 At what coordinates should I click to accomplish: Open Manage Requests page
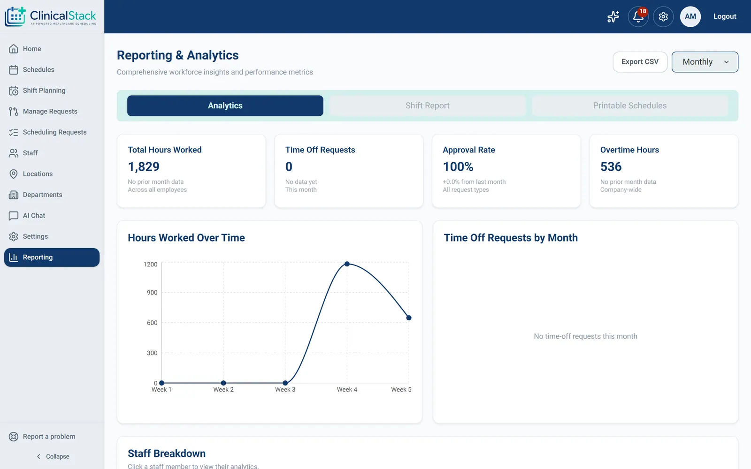coord(52,111)
